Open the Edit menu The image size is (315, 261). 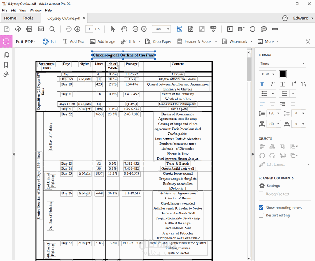tap(13, 11)
